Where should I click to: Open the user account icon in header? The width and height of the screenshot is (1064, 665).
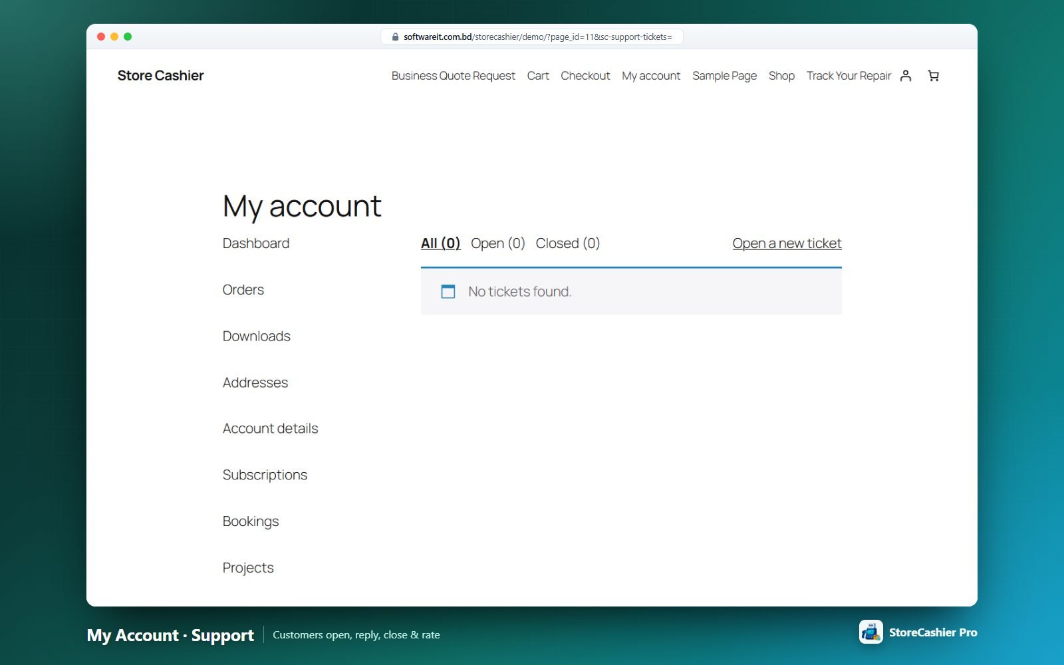pos(906,76)
